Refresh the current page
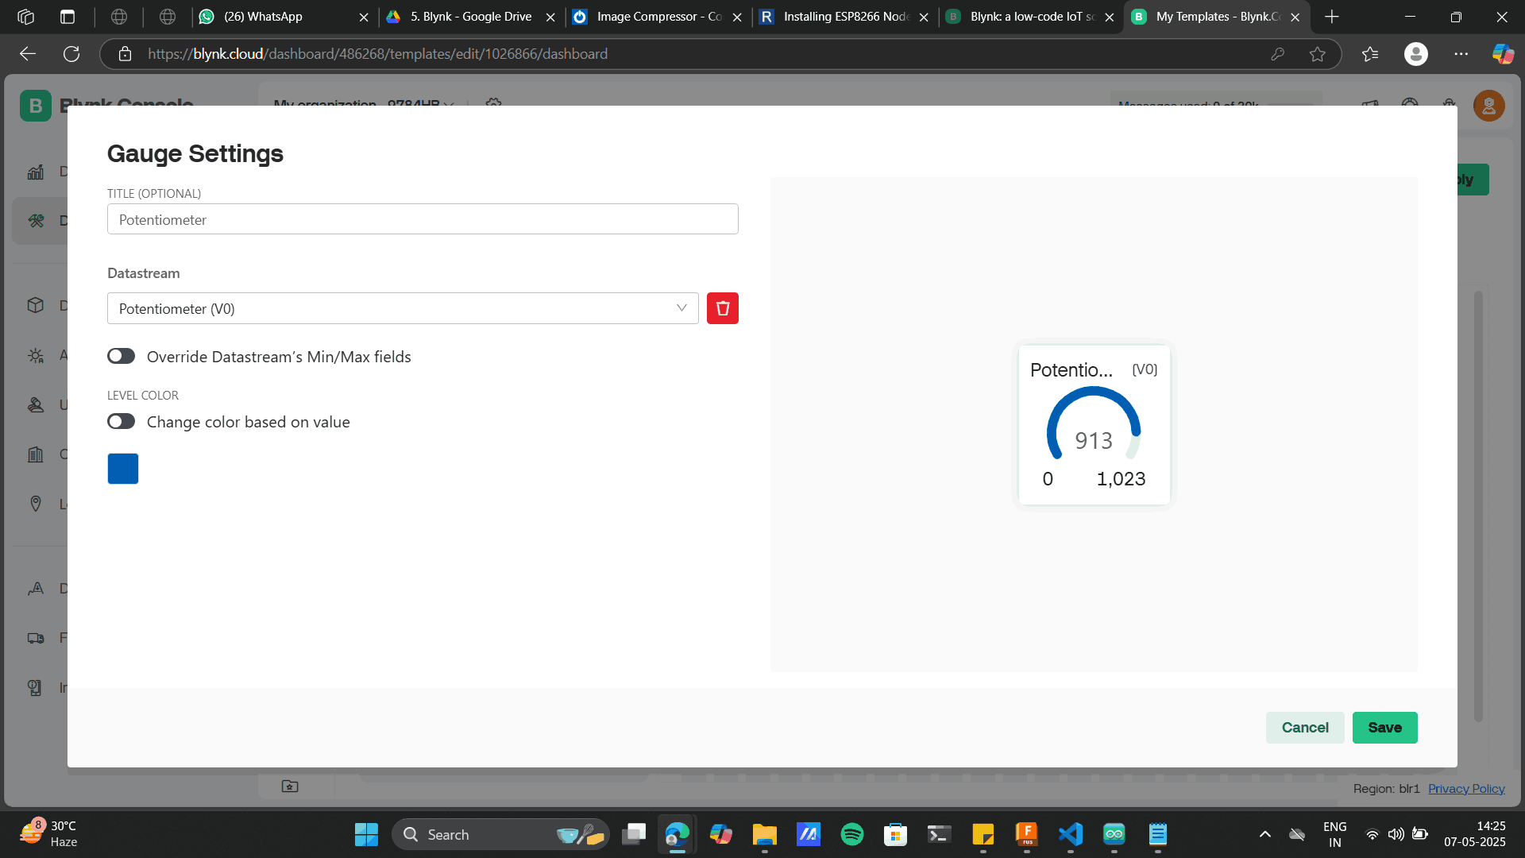1525x858 pixels. click(71, 54)
